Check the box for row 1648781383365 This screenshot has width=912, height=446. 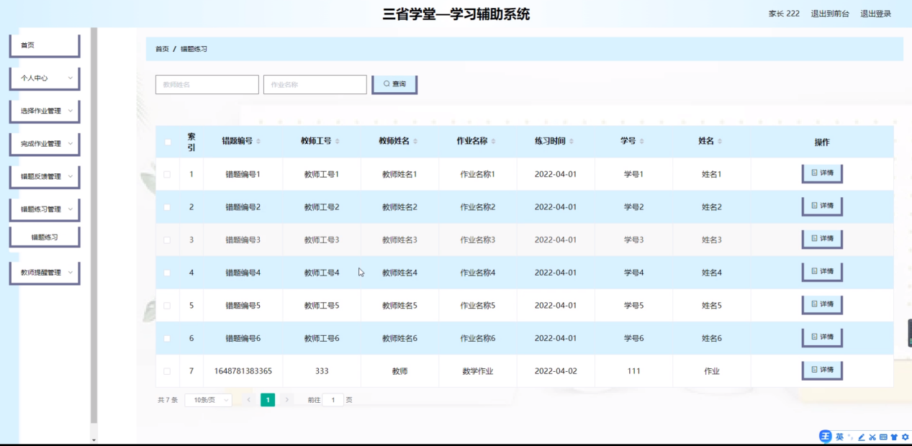click(167, 371)
